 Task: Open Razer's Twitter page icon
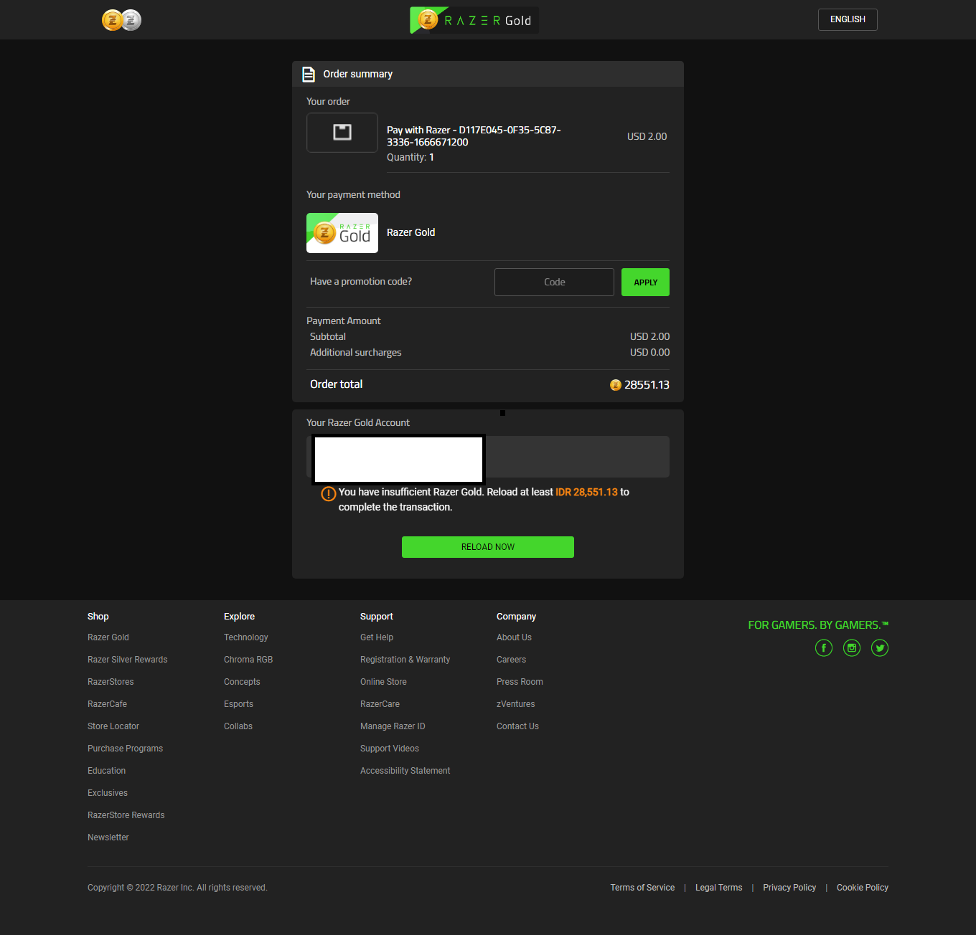[x=879, y=648]
